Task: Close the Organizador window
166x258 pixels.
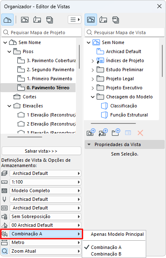Action: tap(159, 6)
